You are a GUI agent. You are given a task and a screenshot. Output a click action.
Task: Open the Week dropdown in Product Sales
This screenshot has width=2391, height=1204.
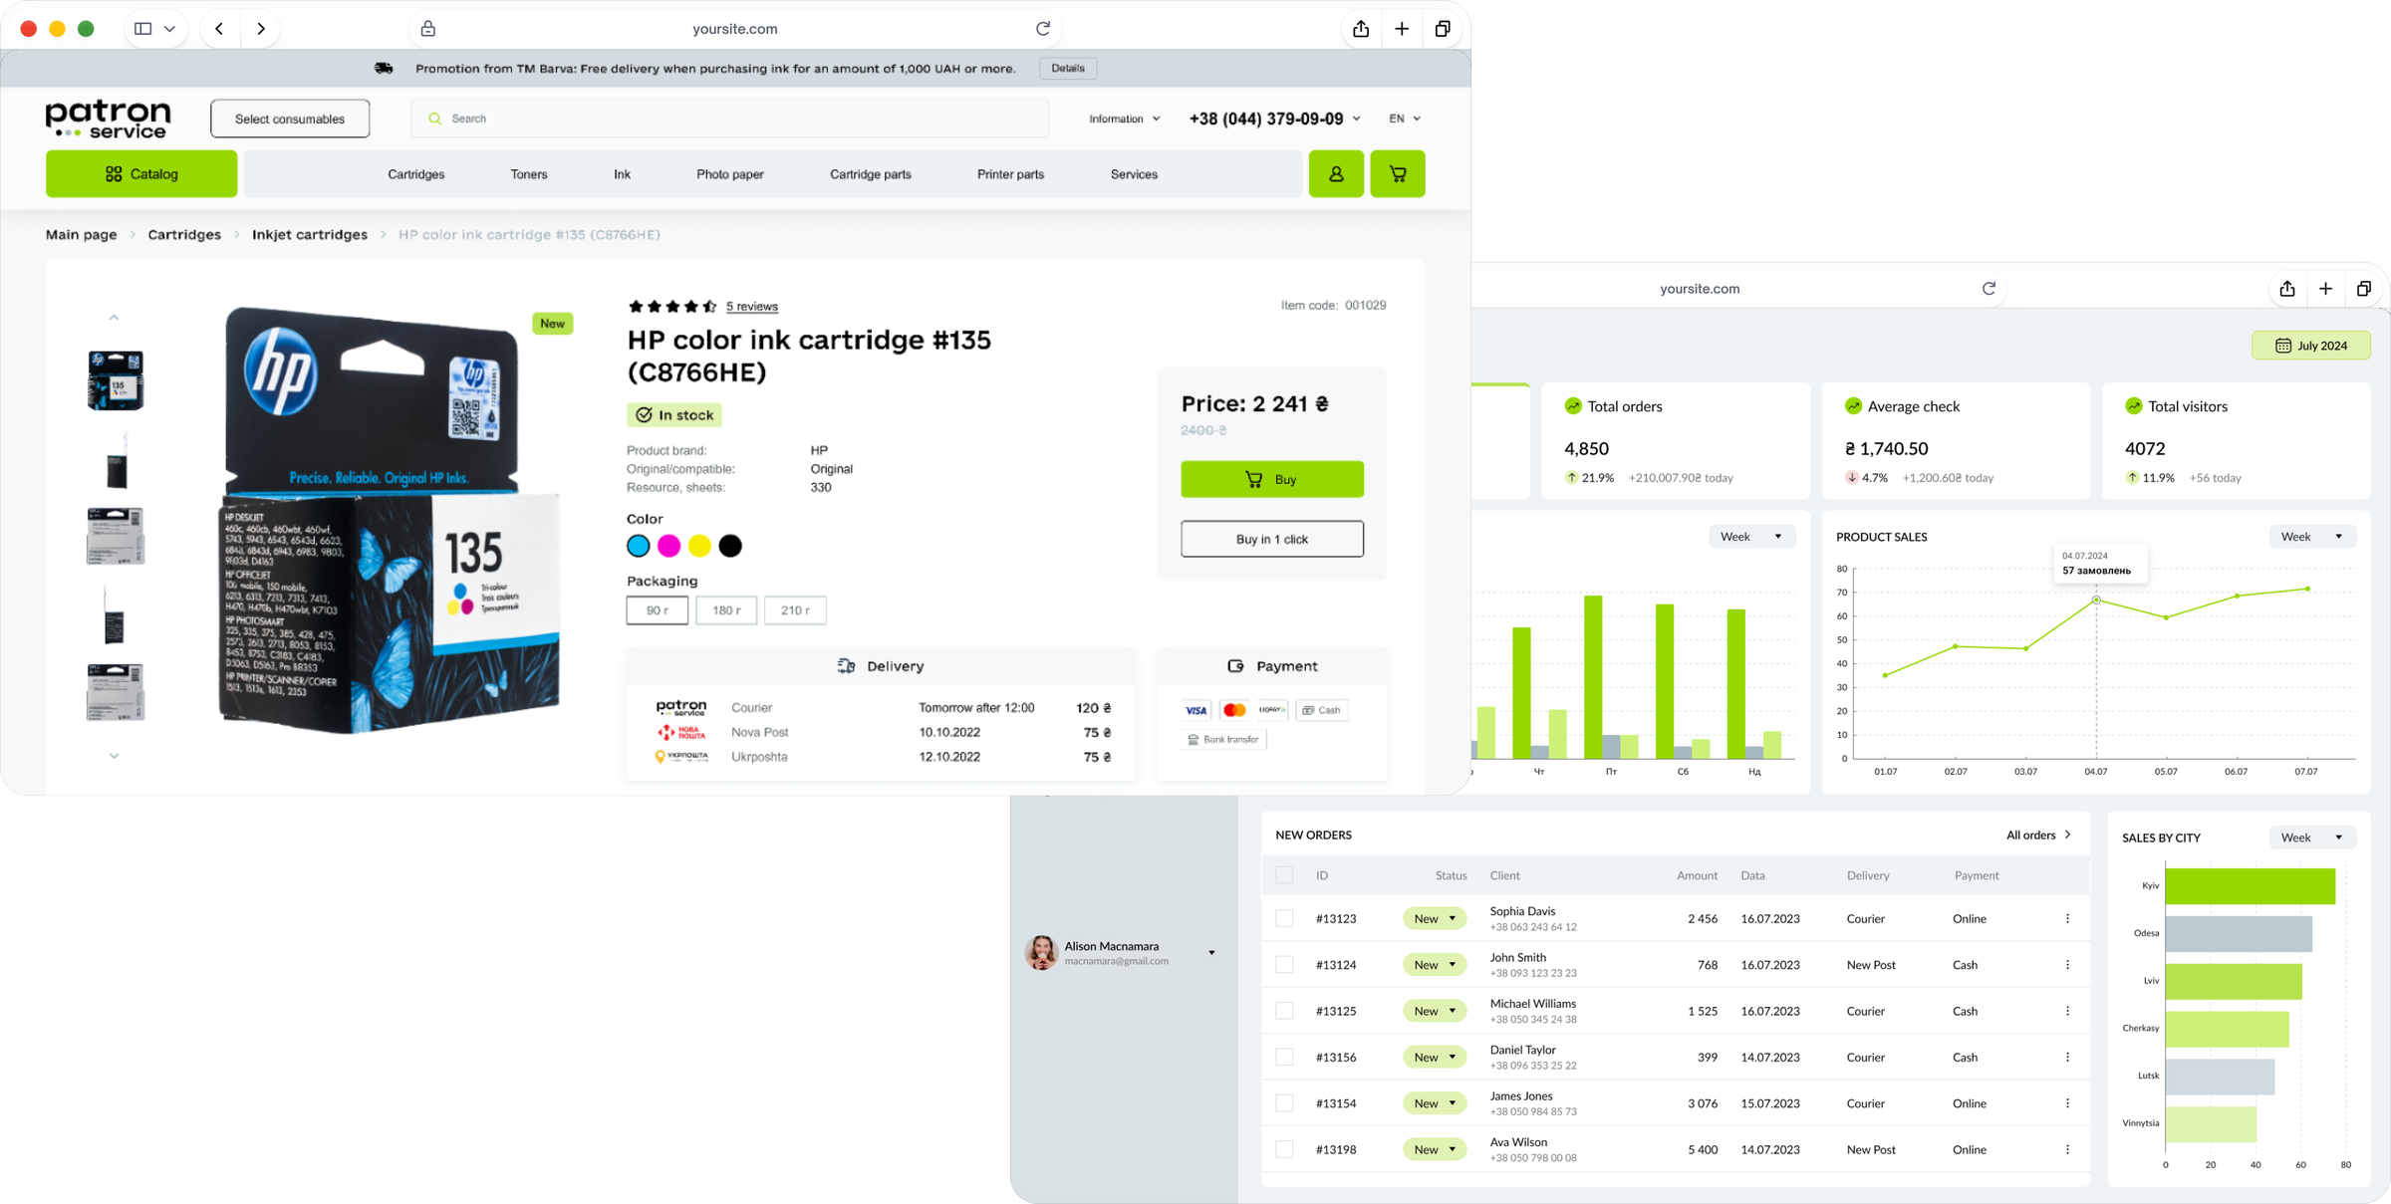click(2312, 537)
